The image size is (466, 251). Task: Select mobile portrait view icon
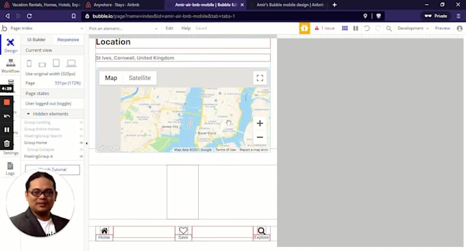[29, 63]
